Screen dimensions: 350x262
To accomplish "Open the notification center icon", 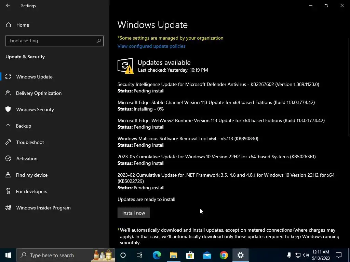I will (x=339, y=255).
